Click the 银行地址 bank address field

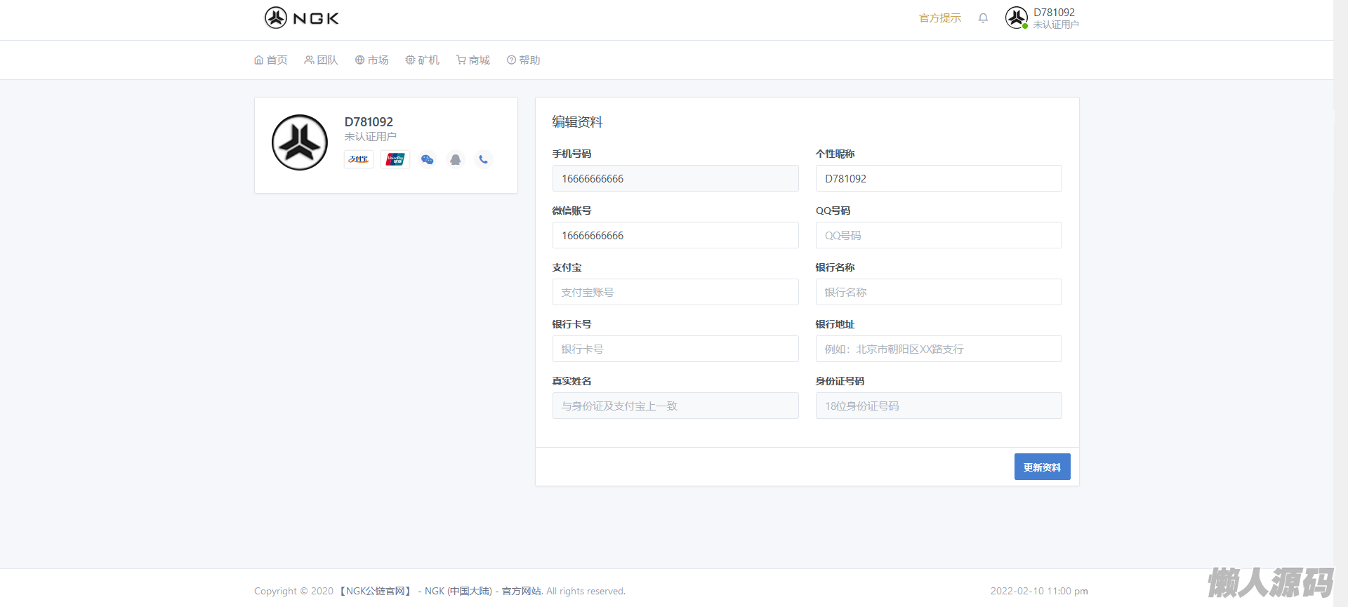(938, 349)
